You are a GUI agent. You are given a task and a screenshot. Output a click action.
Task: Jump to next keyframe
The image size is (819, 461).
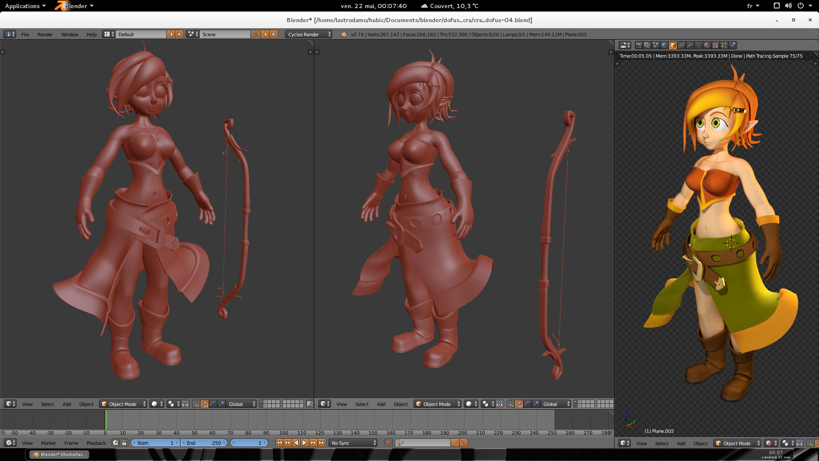[x=313, y=443]
